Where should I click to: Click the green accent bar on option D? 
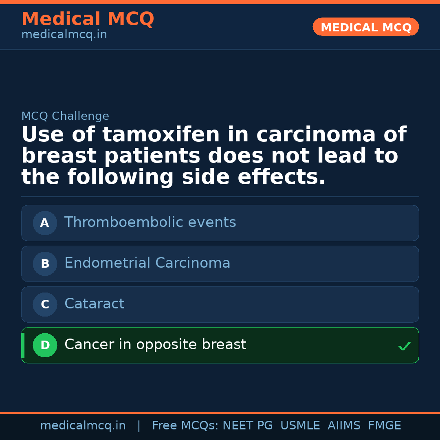tap(23, 345)
